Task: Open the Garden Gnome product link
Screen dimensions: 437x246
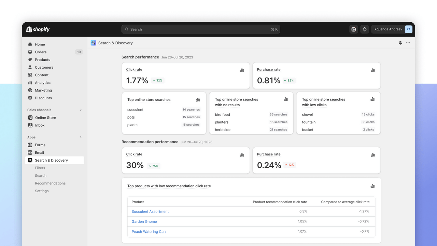Action: [144, 221]
